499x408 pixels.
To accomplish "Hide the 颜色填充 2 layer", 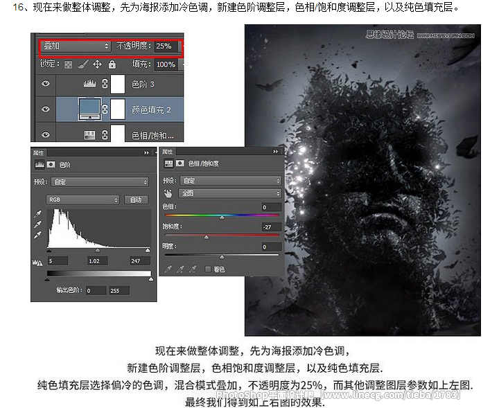I will pyautogui.click(x=46, y=109).
